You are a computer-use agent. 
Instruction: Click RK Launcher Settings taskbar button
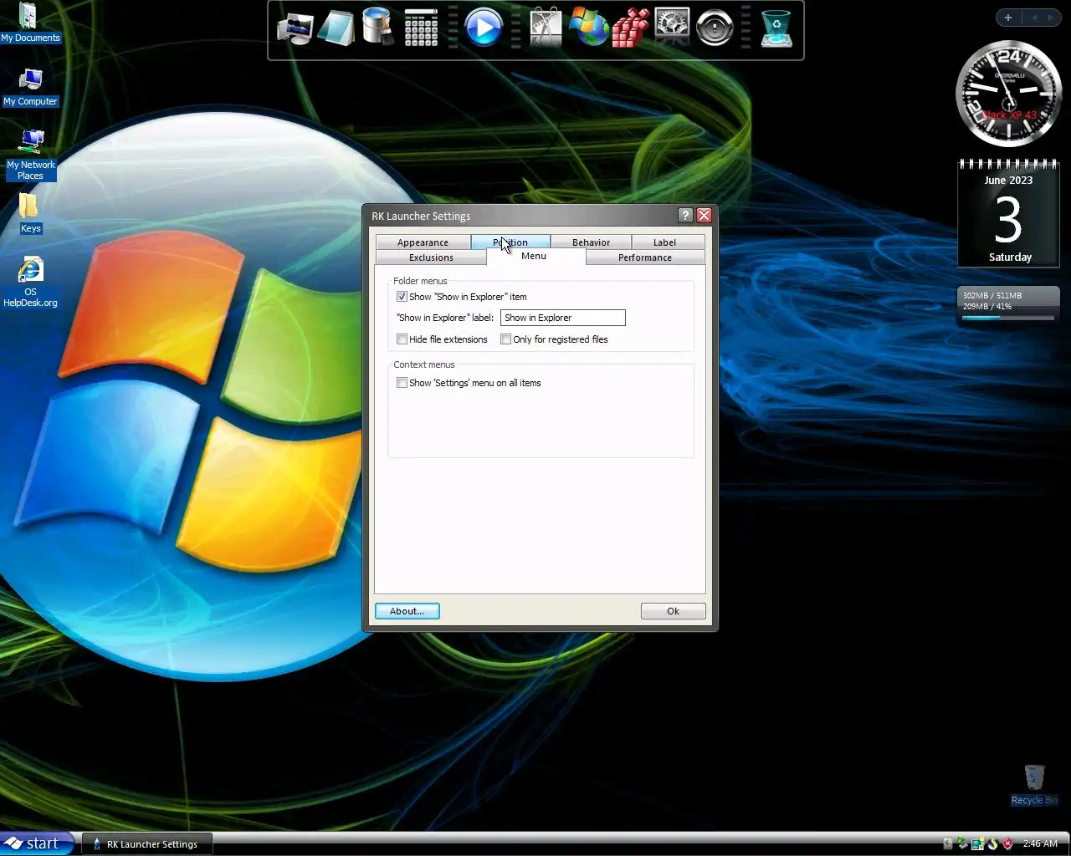pyautogui.click(x=146, y=844)
